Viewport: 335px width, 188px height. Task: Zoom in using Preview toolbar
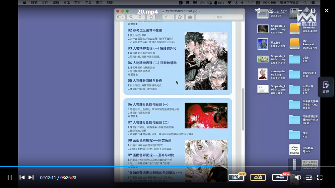(x=140, y=17)
